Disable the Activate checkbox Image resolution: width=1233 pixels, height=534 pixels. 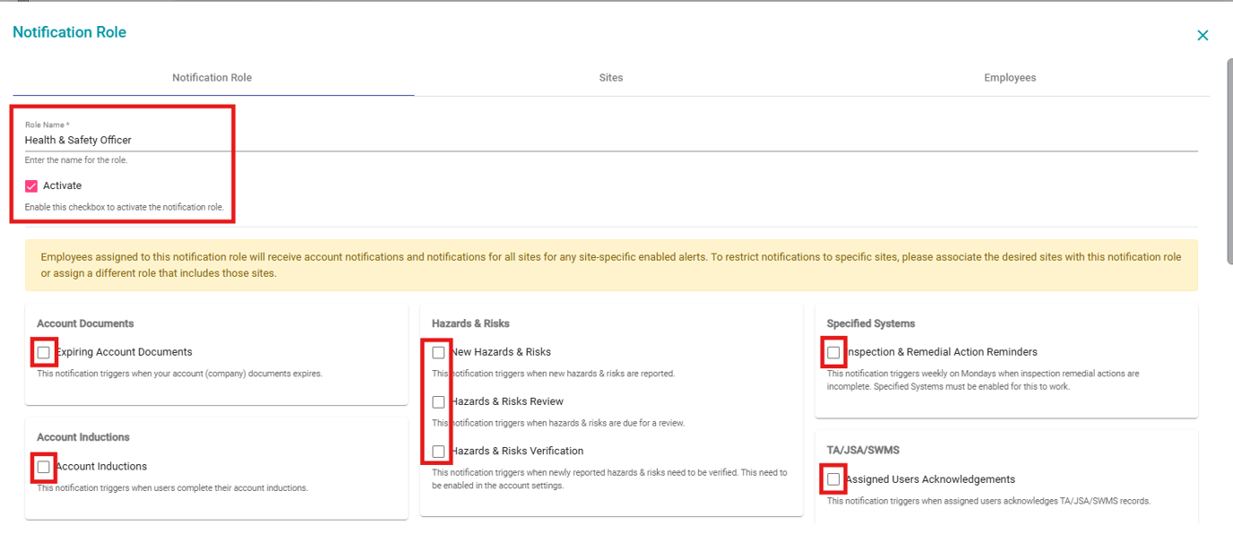(30, 185)
